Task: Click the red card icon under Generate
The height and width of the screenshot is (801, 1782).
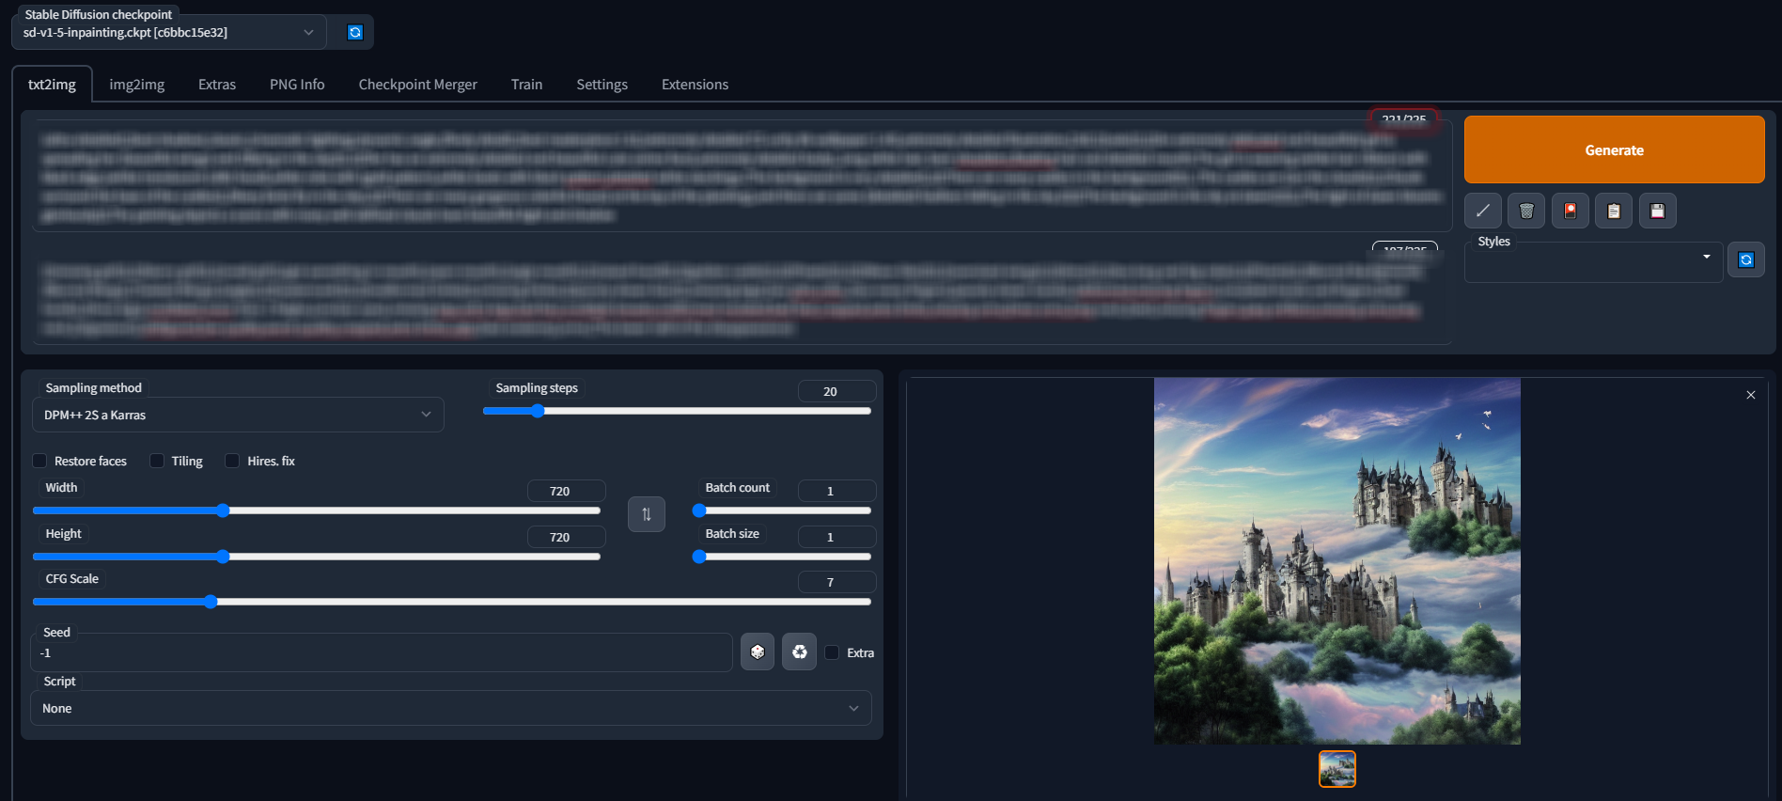Action: coord(1570,211)
